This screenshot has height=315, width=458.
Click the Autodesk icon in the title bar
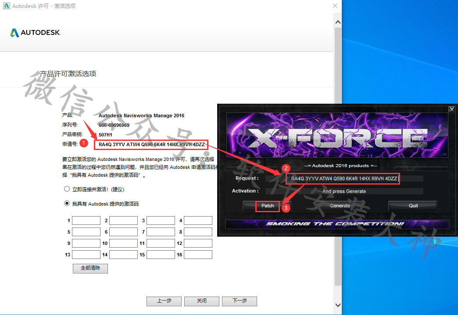point(6,6)
